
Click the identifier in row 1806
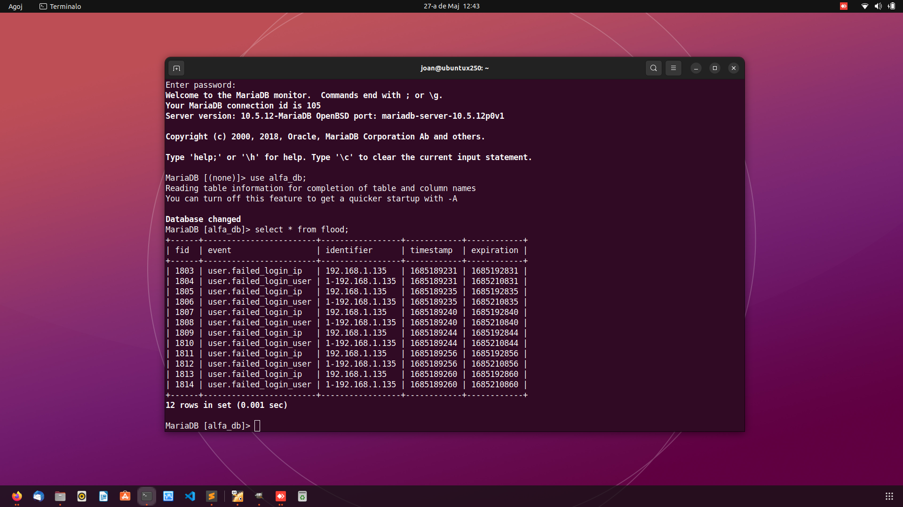click(361, 302)
